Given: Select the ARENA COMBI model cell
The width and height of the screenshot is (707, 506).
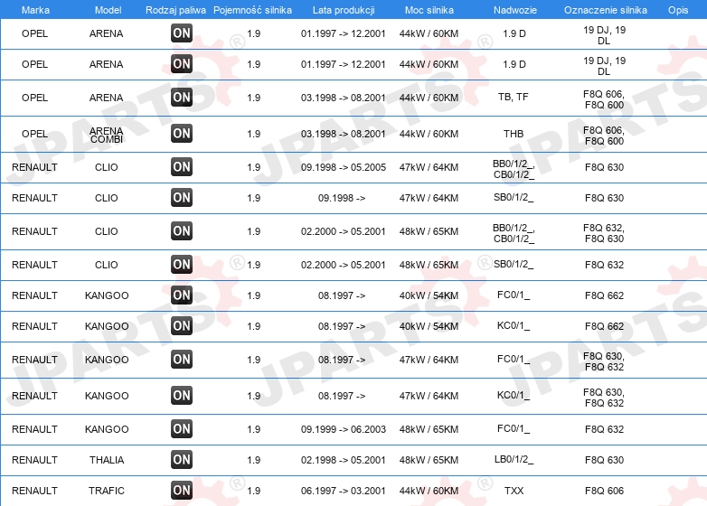Looking at the screenshot, I should (107, 135).
